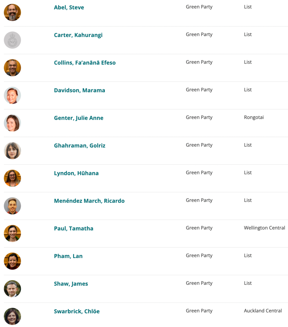288x327 pixels.
Task: Click Julie Anne Genter's profile picture
Action: pyautogui.click(x=12, y=123)
